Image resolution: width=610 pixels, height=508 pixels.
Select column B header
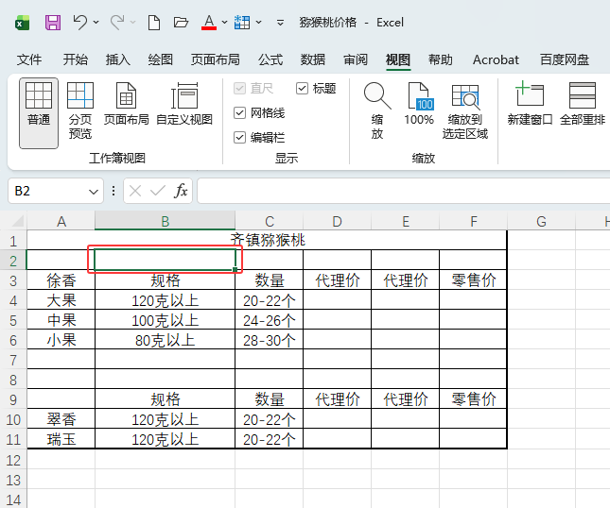pos(165,221)
